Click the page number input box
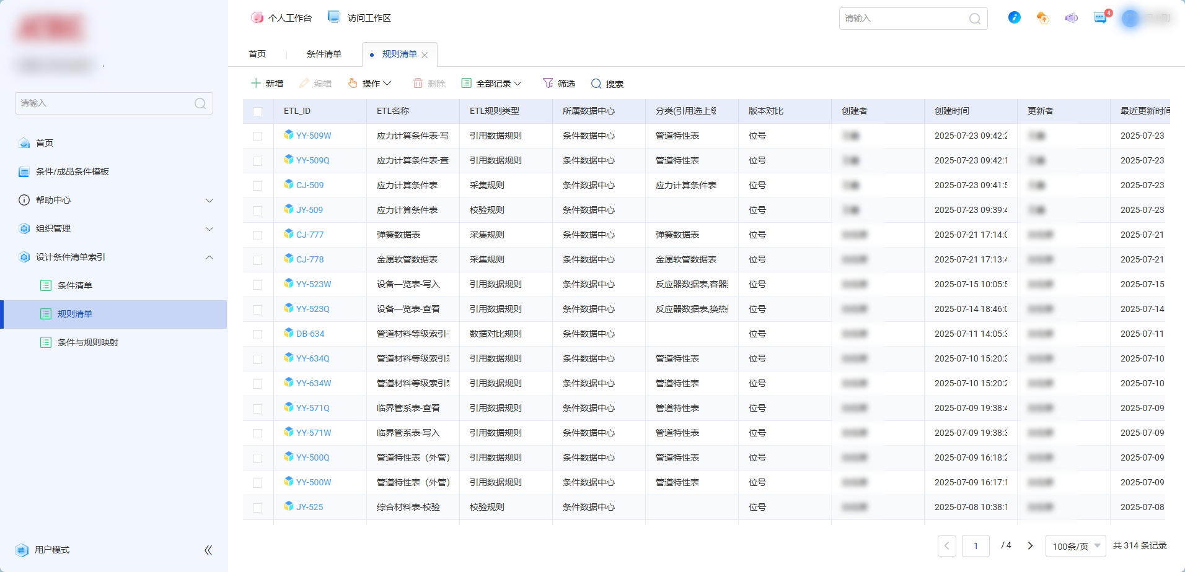1185x572 pixels. tap(976, 546)
